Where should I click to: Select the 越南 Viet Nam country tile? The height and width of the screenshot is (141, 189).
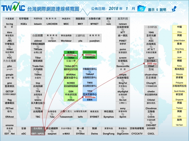coord(179,122)
